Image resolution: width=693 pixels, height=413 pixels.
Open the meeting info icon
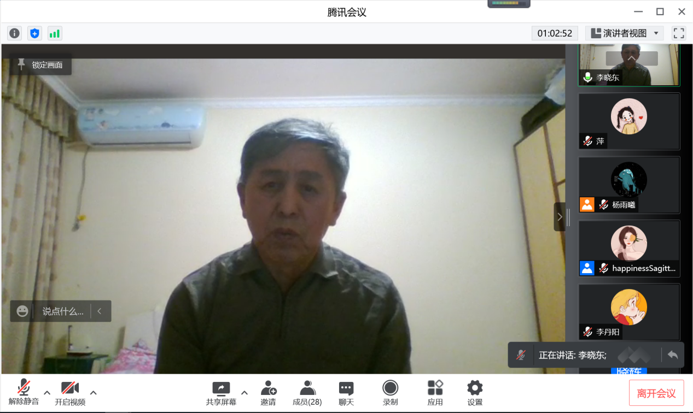point(14,33)
